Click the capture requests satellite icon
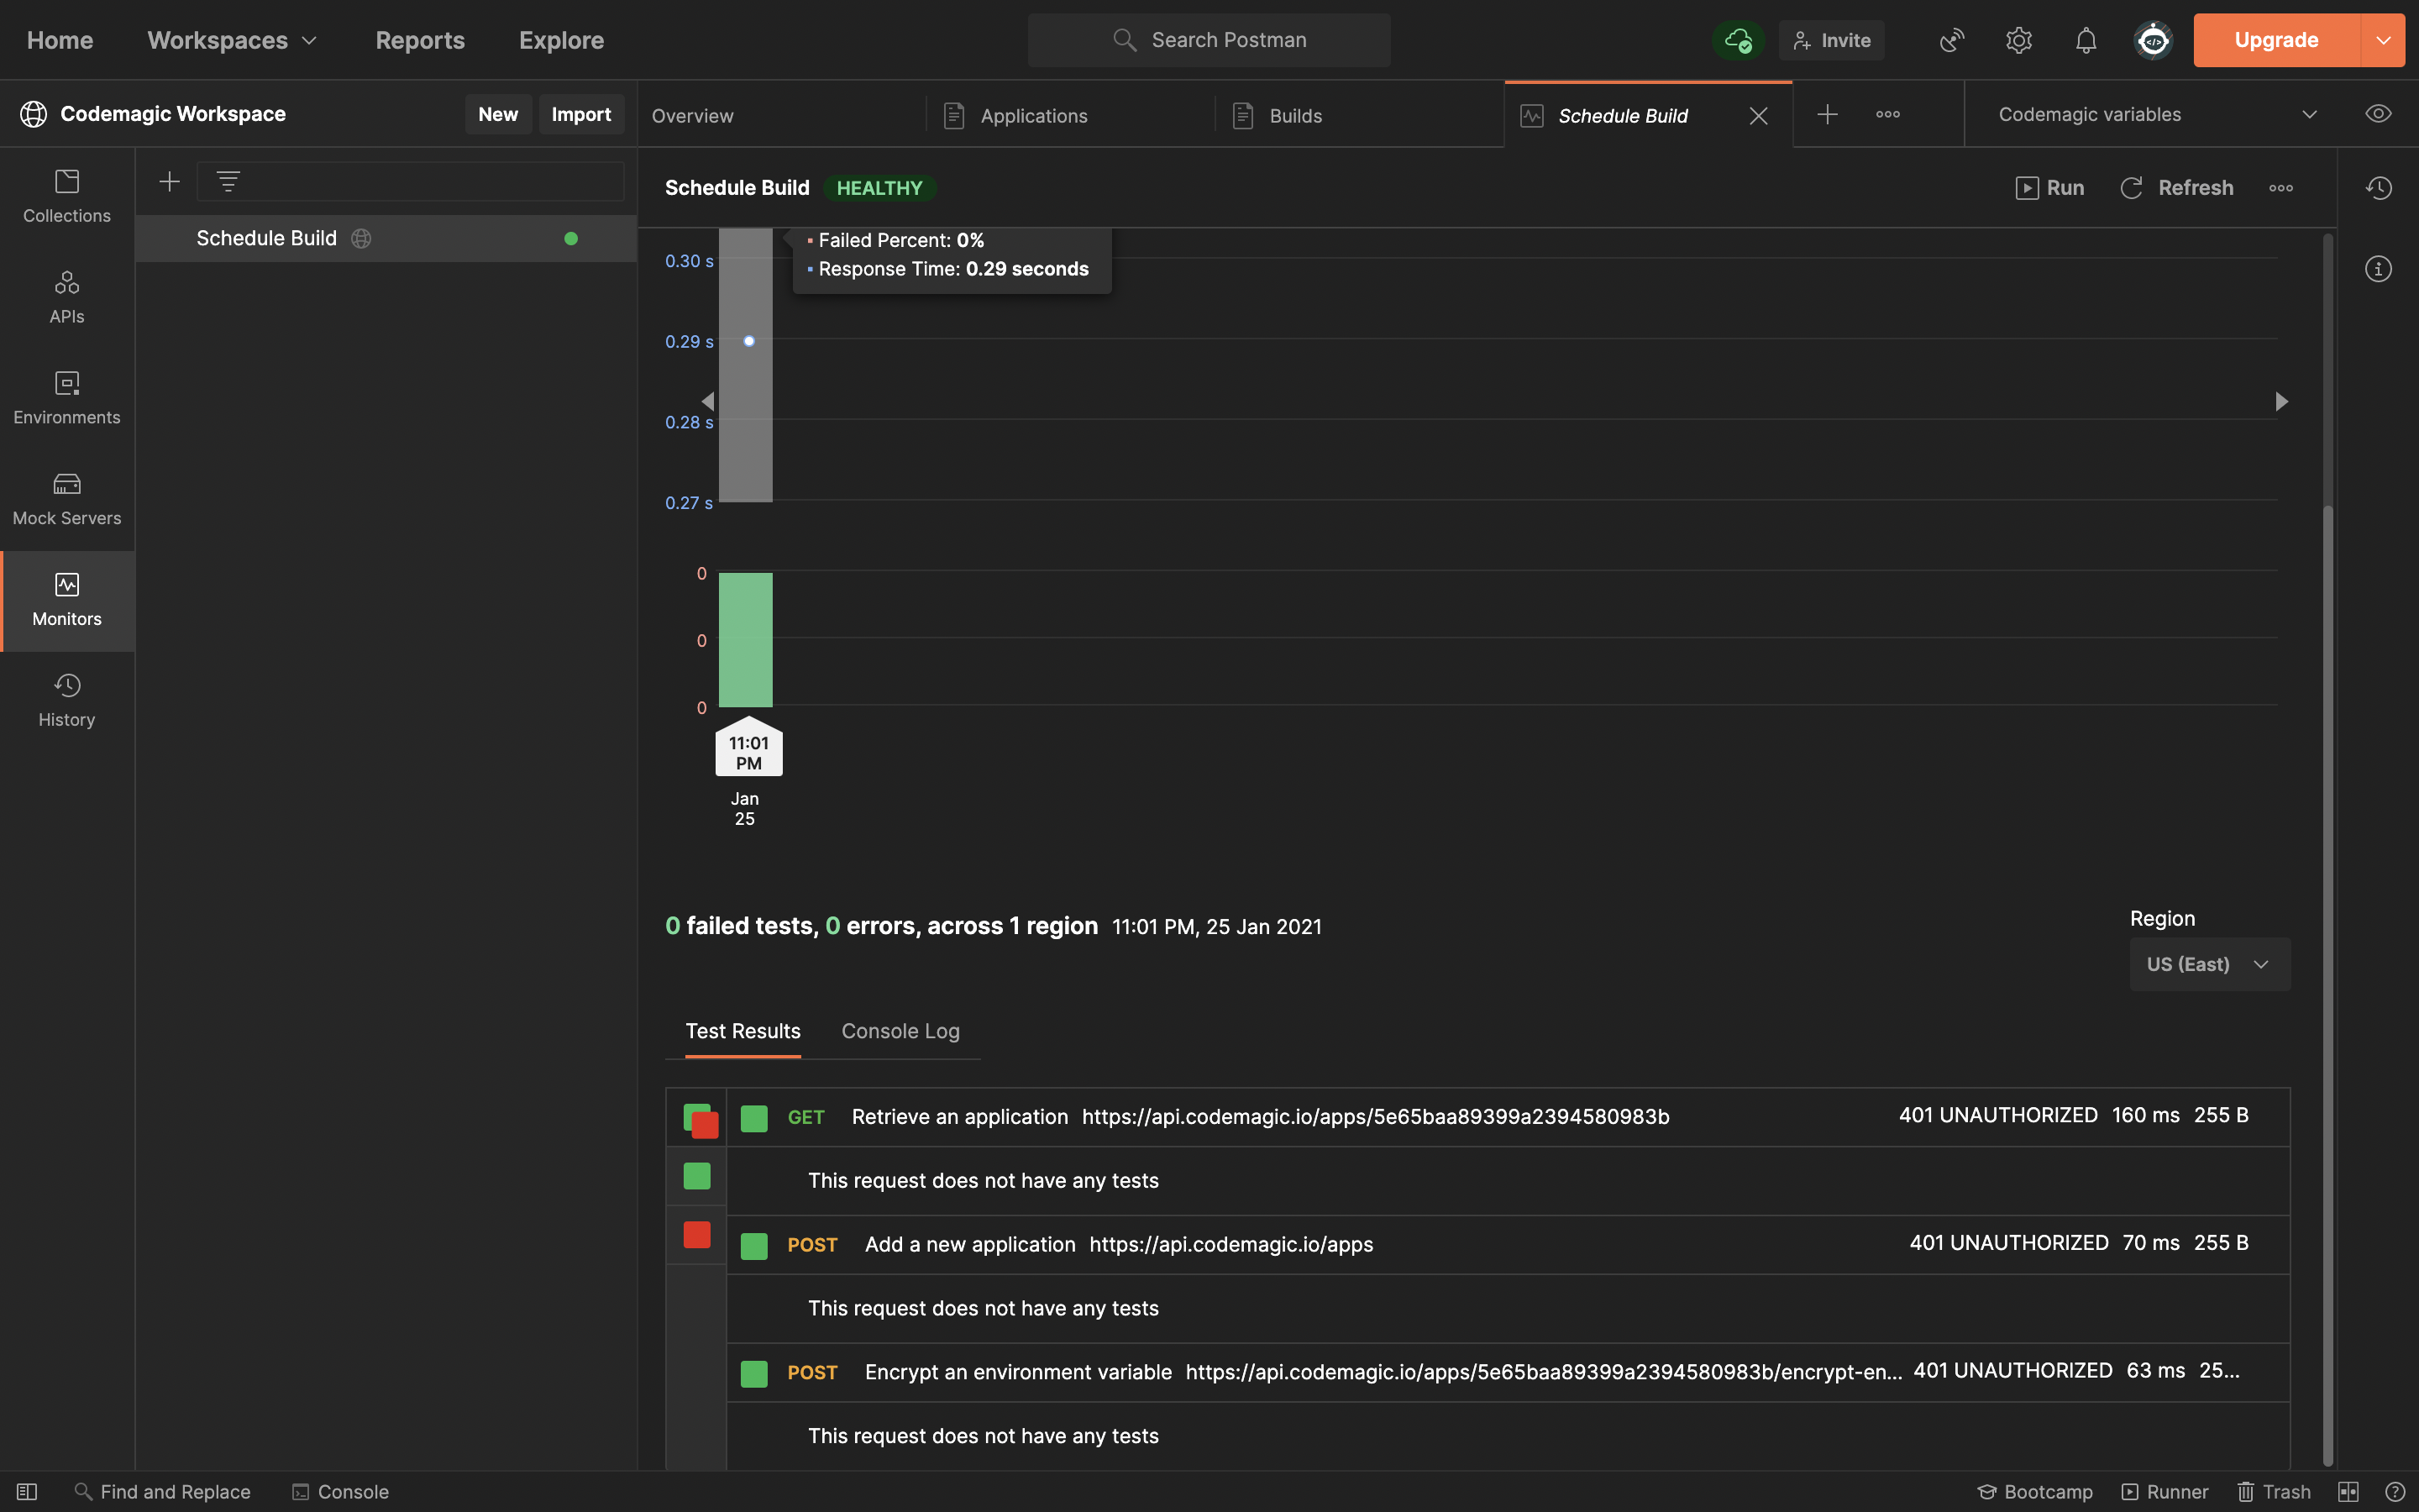Screen dimensions: 2419x1512 1951,40
